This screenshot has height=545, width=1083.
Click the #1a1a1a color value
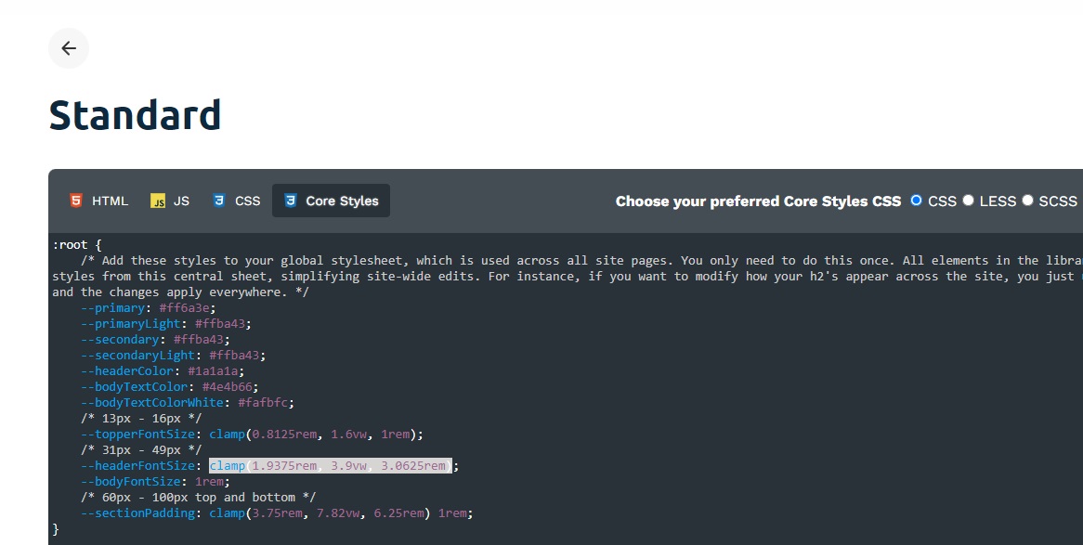[x=213, y=371]
